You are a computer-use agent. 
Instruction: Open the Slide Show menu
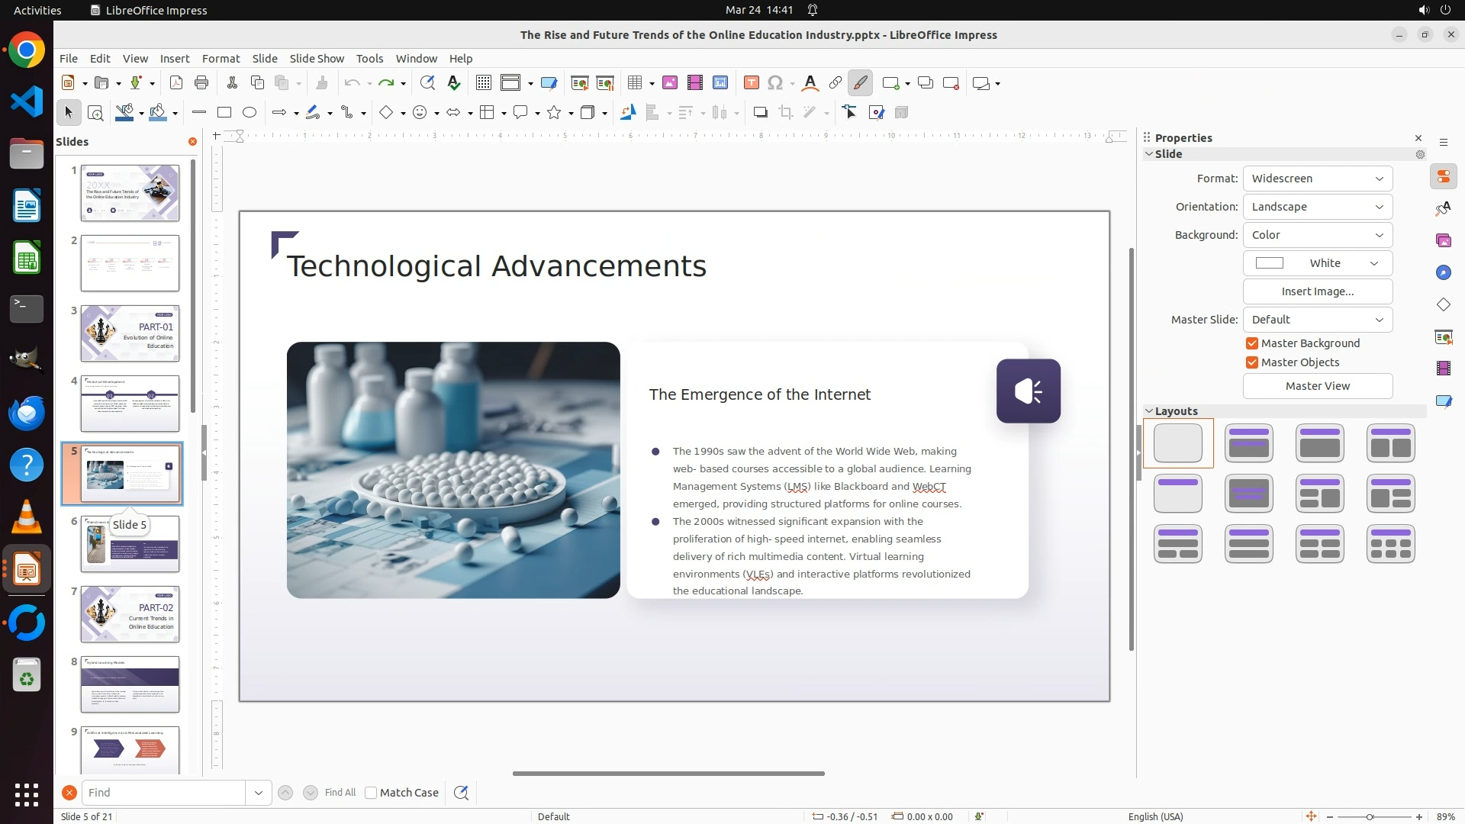coord(317,59)
